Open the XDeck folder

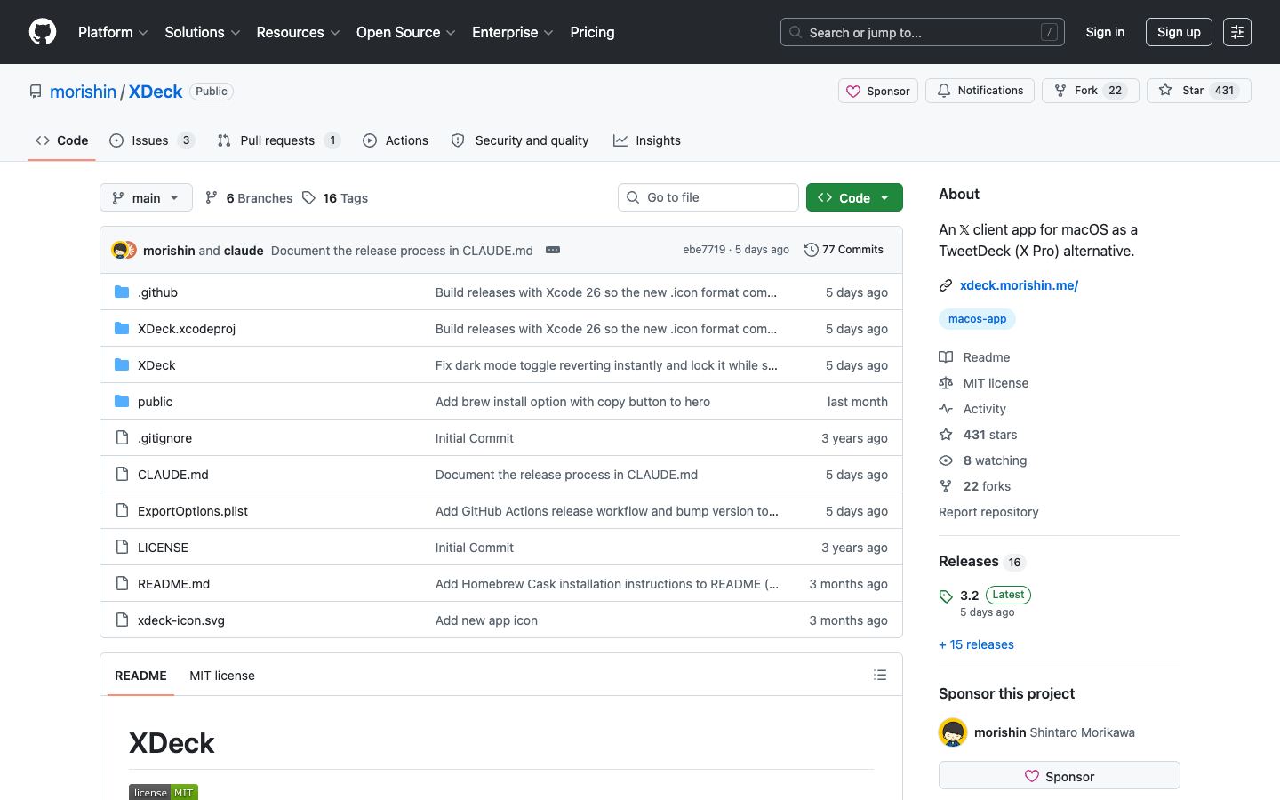tap(156, 365)
